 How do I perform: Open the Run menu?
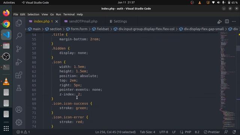(58, 14)
